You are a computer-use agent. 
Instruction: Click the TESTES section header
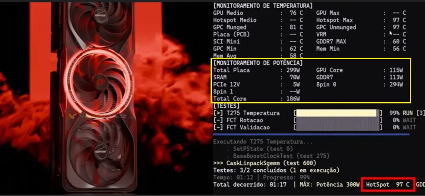tap(227, 106)
